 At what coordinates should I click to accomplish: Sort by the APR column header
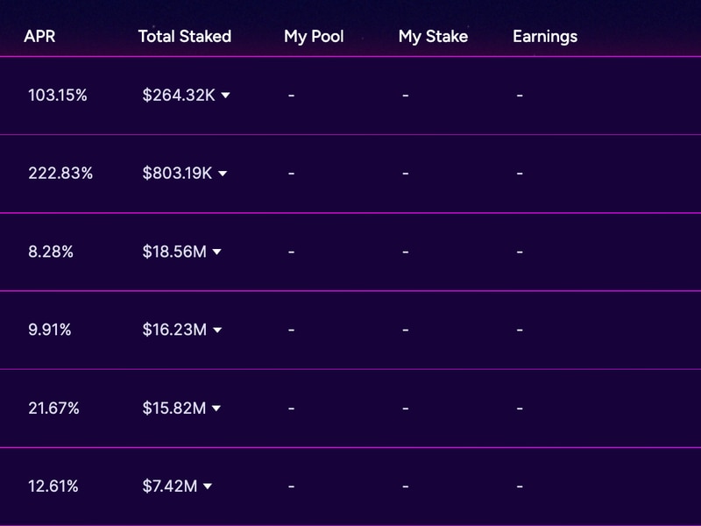[x=39, y=37]
